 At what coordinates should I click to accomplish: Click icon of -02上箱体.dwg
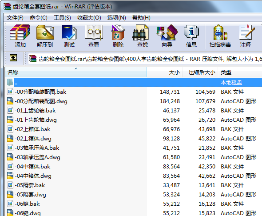[x=10, y=138]
